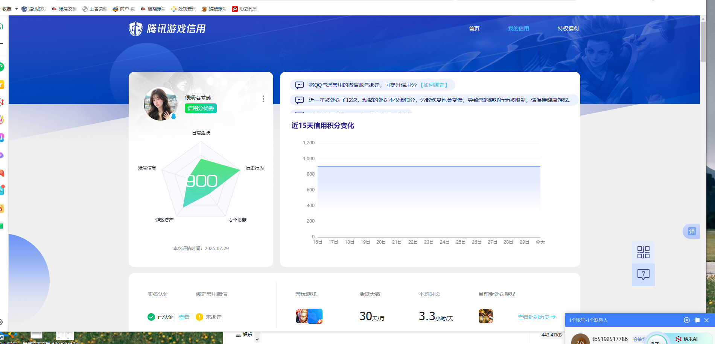
Task: Click the QQ penguin badge on avatar
Action: [x=173, y=116]
